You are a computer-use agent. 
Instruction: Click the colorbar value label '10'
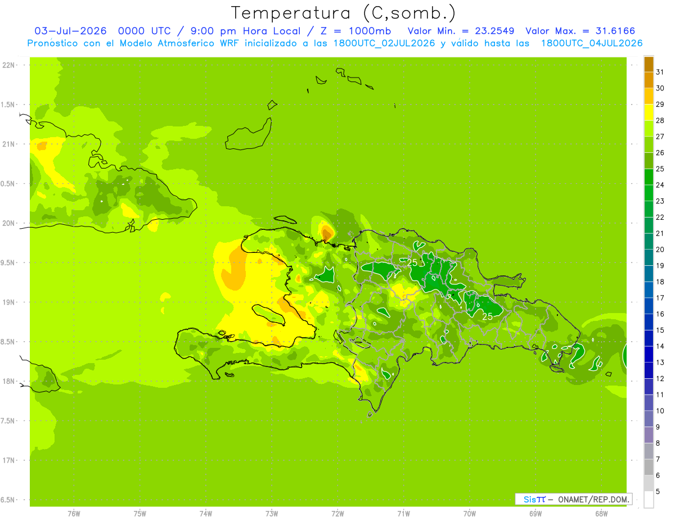(660, 411)
